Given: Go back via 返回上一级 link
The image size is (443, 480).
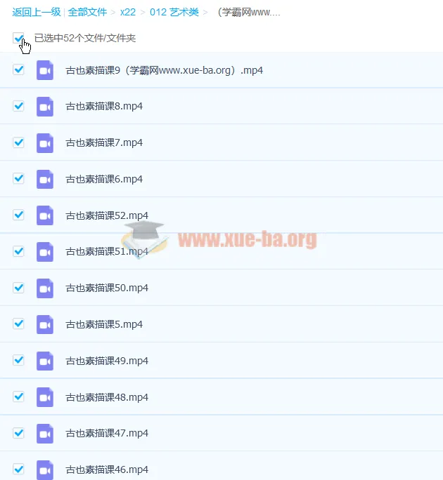Looking at the screenshot, I should click(36, 13).
